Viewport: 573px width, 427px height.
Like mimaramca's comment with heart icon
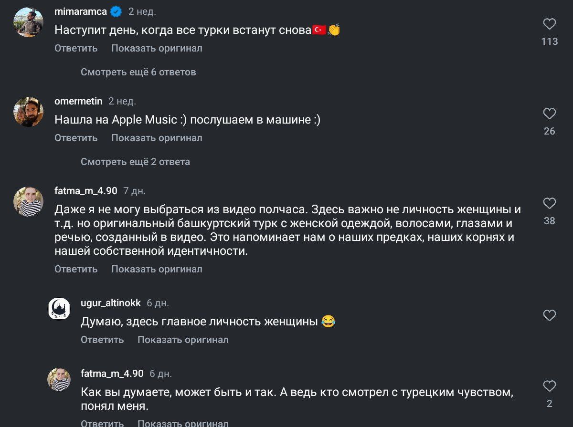[550, 24]
